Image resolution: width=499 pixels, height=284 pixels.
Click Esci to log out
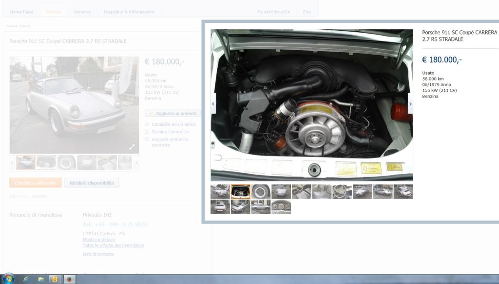point(307,12)
